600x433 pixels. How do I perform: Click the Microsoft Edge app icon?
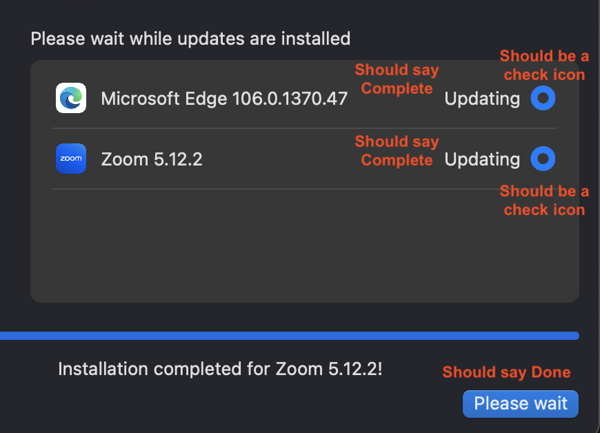[71, 98]
